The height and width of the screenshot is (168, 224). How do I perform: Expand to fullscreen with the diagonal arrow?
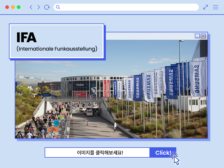(206, 7)
